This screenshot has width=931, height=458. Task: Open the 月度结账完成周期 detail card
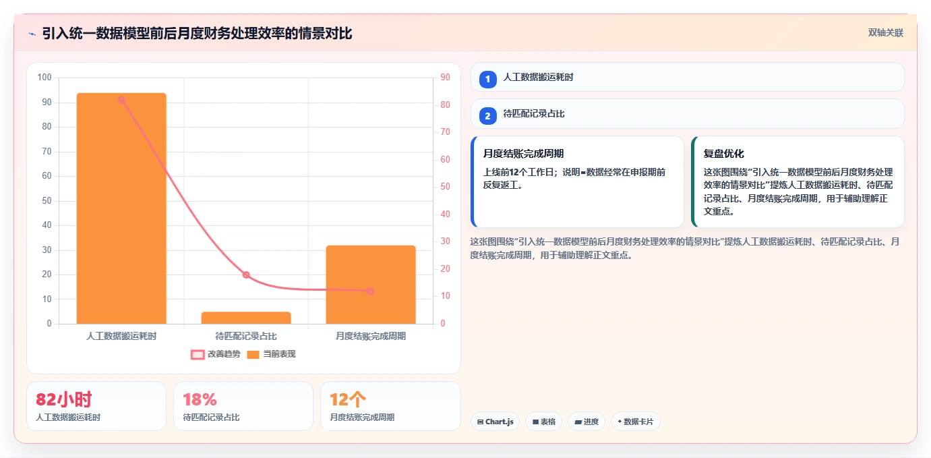(577, 181)
